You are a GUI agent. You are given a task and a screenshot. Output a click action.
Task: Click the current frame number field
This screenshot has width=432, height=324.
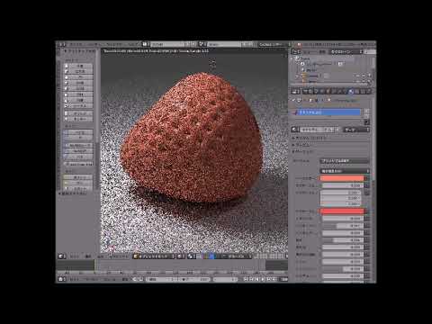225,279
